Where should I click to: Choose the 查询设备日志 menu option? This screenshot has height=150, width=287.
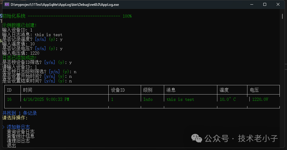[x=21, y=132]
